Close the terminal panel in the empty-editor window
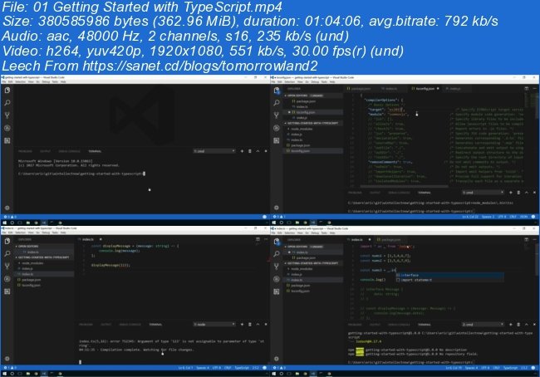540x377 pixels. tap(266, 151)
